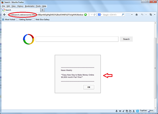Open the Edit menu
158x114 pixels.
pos(8,6)
